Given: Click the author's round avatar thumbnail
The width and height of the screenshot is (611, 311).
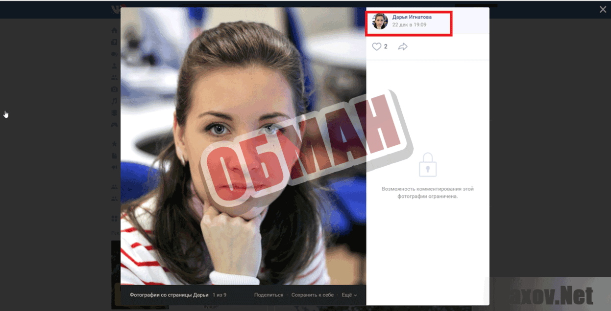Looking at the screenshot, I should click(380, 21).
